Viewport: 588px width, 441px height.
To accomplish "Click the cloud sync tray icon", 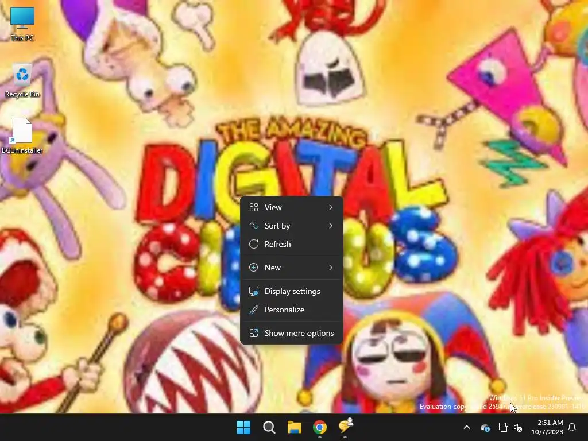I will [485, 427].
